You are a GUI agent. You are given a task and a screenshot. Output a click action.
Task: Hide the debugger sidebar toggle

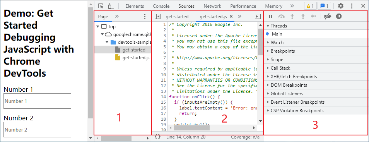(258, 16)
